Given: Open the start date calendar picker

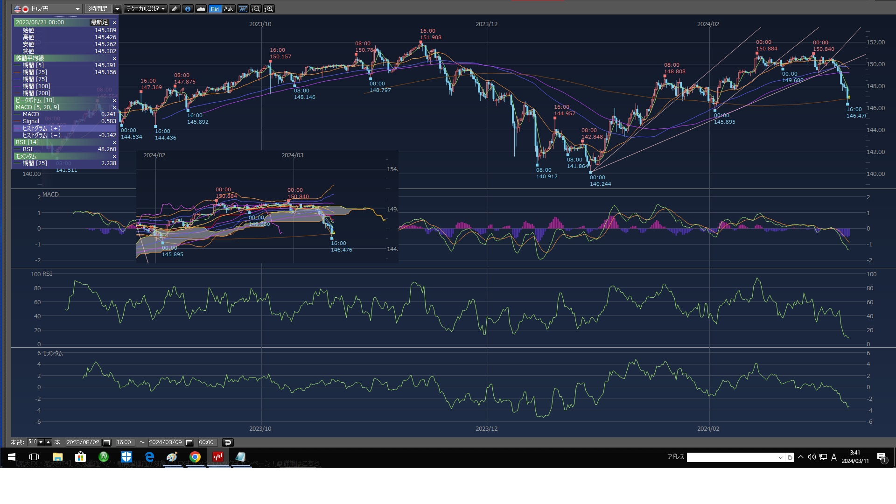Looking at the screenshot, I should 107,442.
